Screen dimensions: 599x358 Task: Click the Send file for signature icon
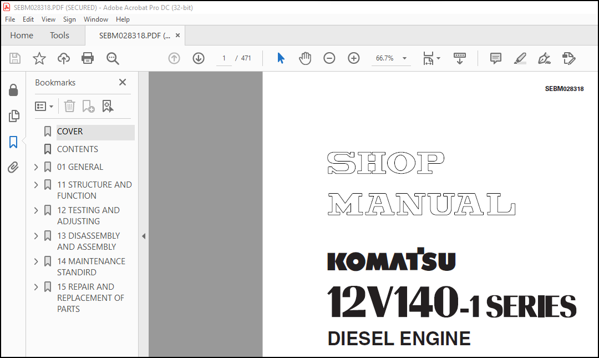click(569, 58)
